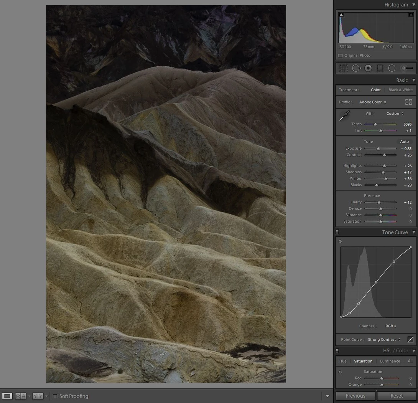Switch to the All tab in HSL
Screen dimensions: 418x403
pyautogui.click(x=410, y=361)
